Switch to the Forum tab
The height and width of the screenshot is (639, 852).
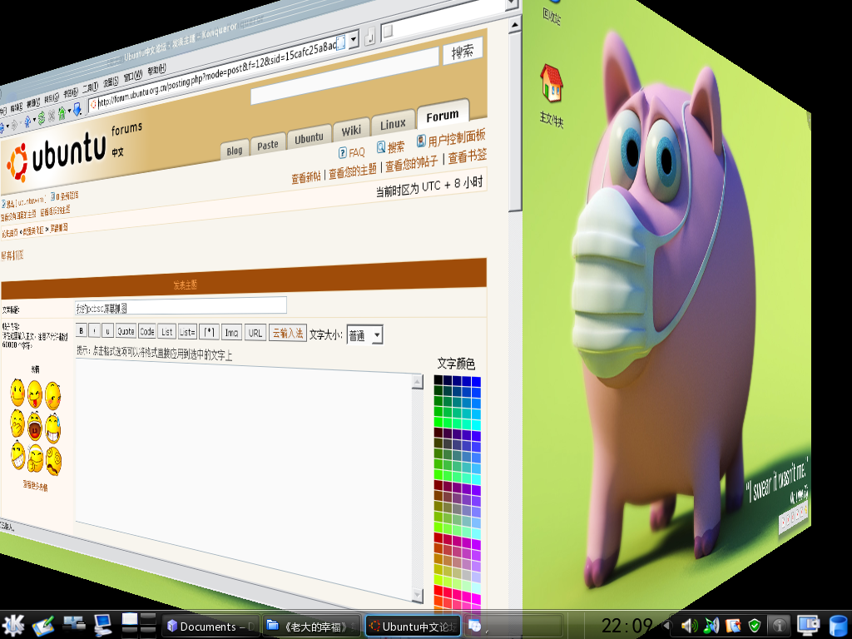coord(443,116)
